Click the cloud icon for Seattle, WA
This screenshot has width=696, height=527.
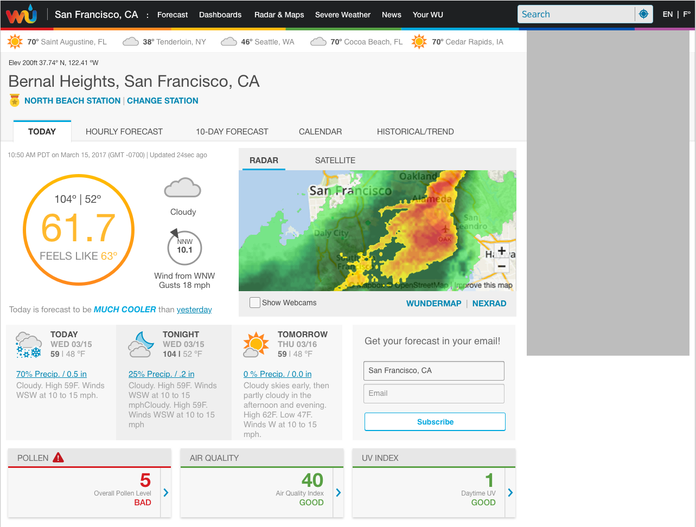tap(229, 42)
